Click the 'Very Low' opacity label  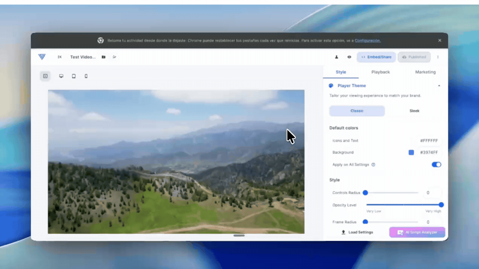click(373, 211)
